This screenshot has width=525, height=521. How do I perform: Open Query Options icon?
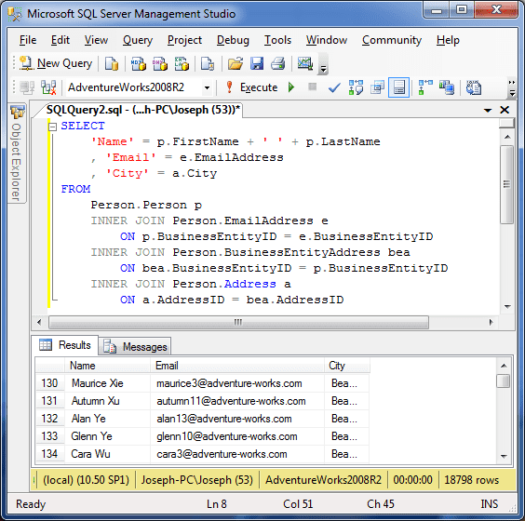pos(377,87)
